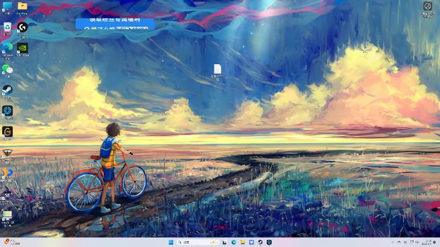Launch Steam from the desktop shortcut
Image resolution: width=440 pixels, height=247 pixels.
coord(7,92)
